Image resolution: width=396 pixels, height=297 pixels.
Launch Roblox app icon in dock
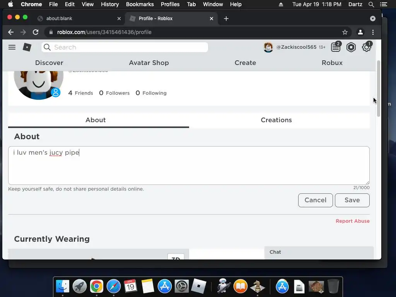198,287
